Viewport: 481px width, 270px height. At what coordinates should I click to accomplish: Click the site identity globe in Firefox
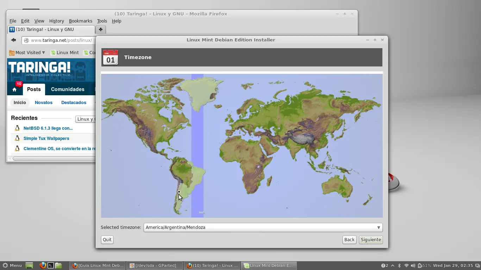pyautogui.click(x=26, y=40)
